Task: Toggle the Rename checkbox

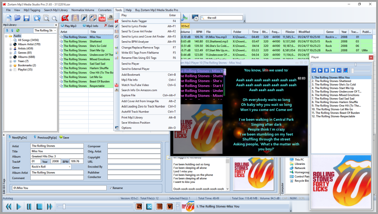Action: [111, 188]
